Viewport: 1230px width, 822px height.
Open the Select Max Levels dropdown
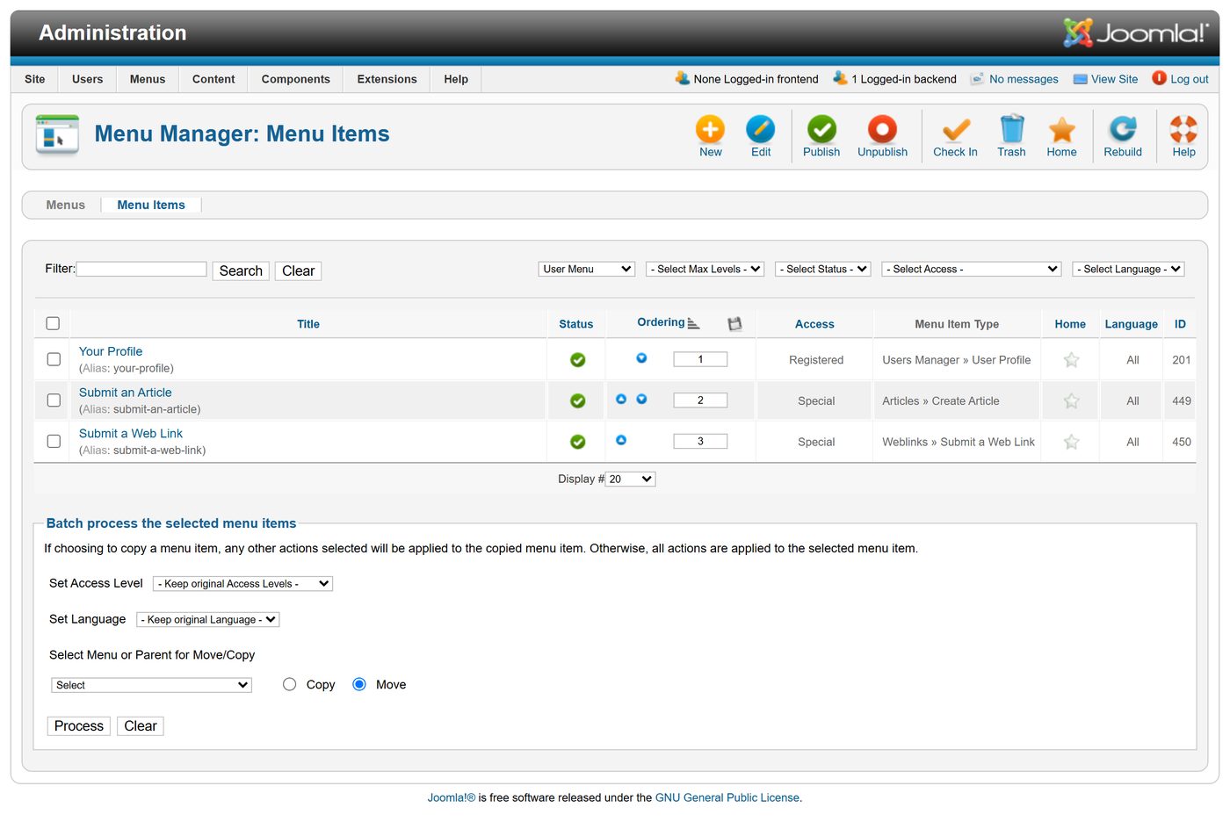coord(705,269)
